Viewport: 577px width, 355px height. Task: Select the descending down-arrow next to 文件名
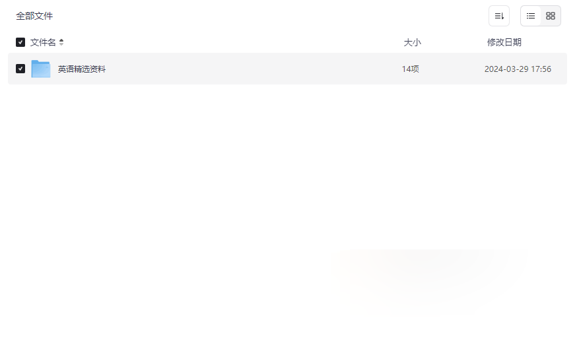pos(61,44)
